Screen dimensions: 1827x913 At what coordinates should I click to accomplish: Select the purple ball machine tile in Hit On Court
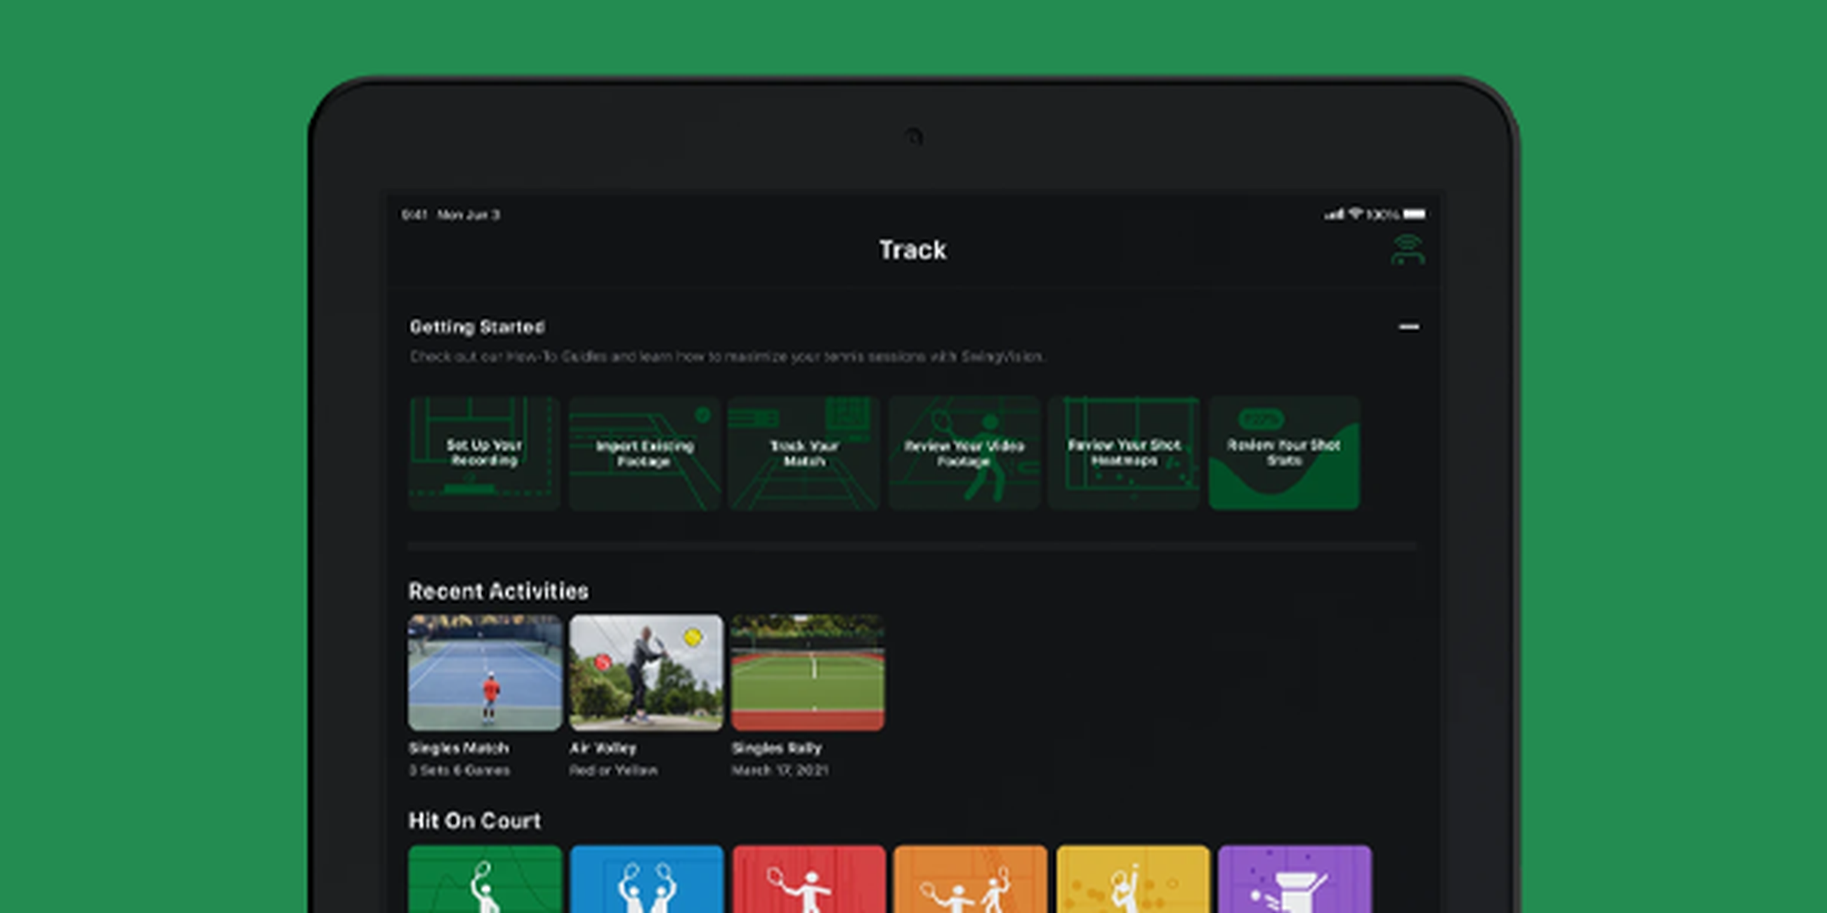click(1295, 879)
